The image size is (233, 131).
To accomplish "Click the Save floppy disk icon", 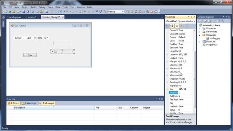I will (x=24, y=12).
